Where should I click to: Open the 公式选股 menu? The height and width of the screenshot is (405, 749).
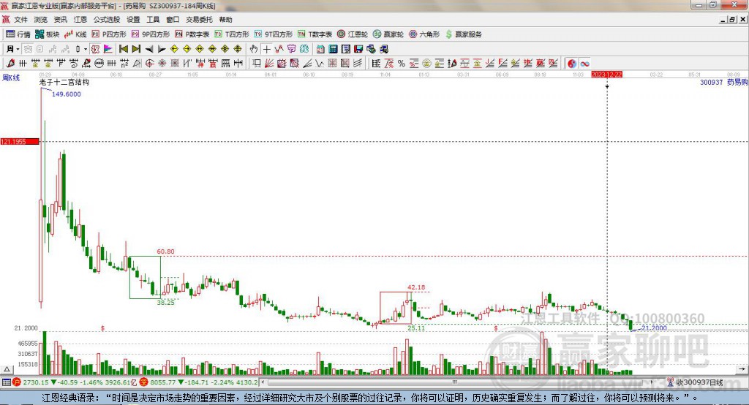pyautogui.click(x=107, y=20)
